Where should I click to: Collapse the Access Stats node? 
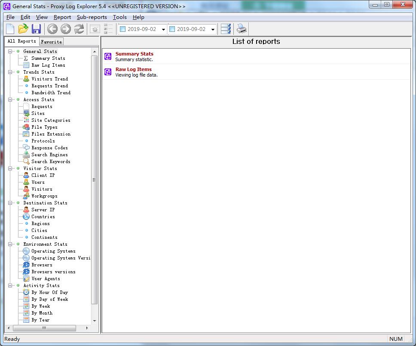10,100
